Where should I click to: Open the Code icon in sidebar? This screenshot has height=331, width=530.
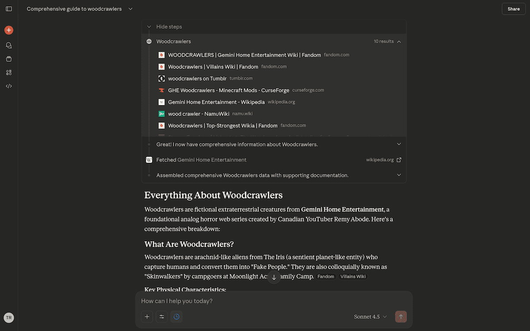9,86
